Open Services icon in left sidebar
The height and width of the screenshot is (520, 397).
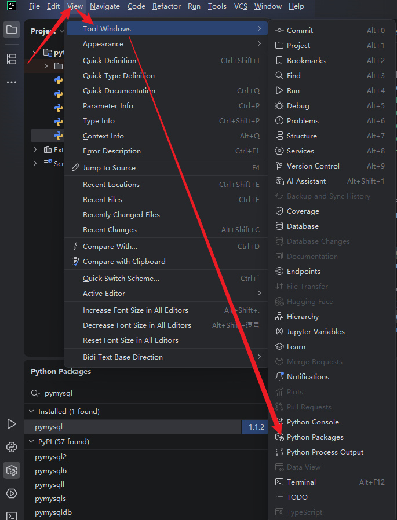click(12, 493)
